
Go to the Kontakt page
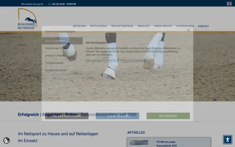(x=203, y=26)
